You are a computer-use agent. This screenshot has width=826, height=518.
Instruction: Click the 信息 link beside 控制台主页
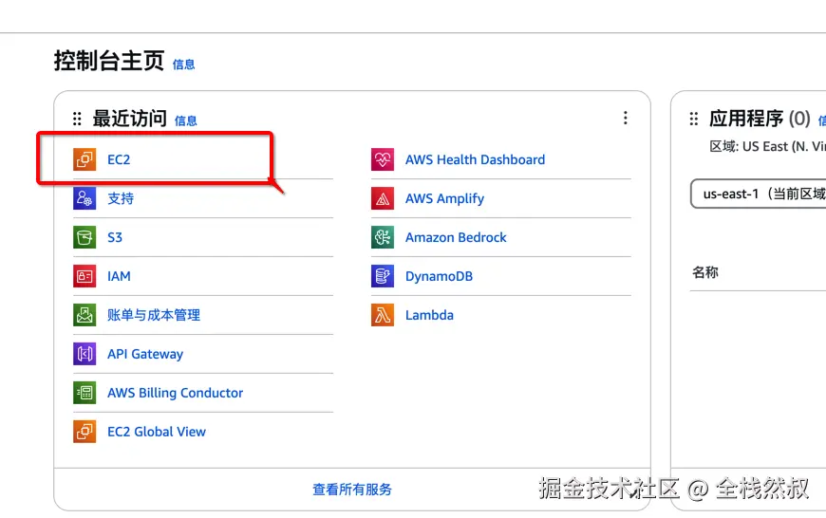[184, 65]
